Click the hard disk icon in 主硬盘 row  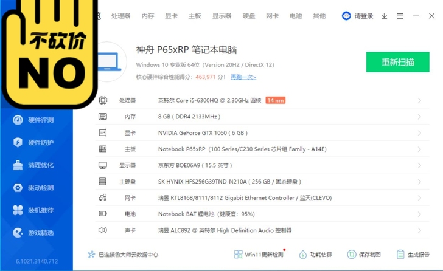103,181
